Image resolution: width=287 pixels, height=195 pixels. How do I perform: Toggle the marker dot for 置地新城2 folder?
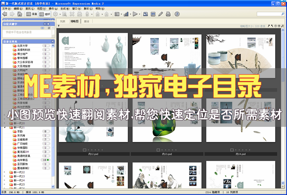coord(48,168)
